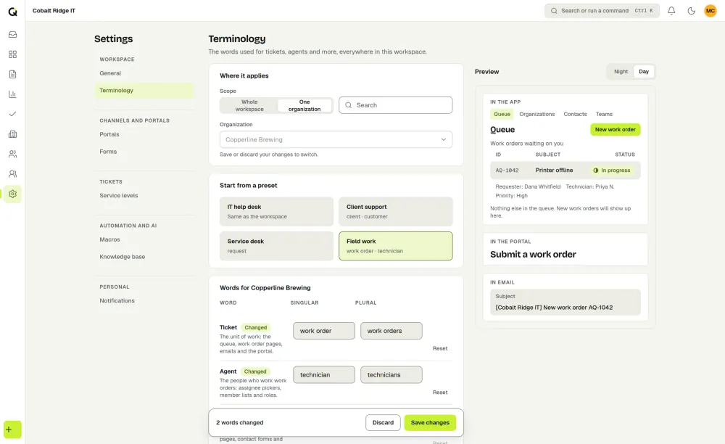Viewport: 725px width, 444px height.
Task: Click the app logo icon
Action: pyautogui.click(x=12, y=11)
